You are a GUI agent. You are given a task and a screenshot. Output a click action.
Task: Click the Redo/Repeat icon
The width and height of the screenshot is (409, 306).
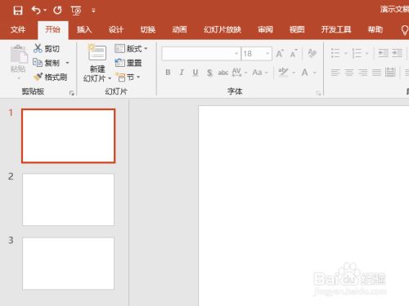click(57, 11)
